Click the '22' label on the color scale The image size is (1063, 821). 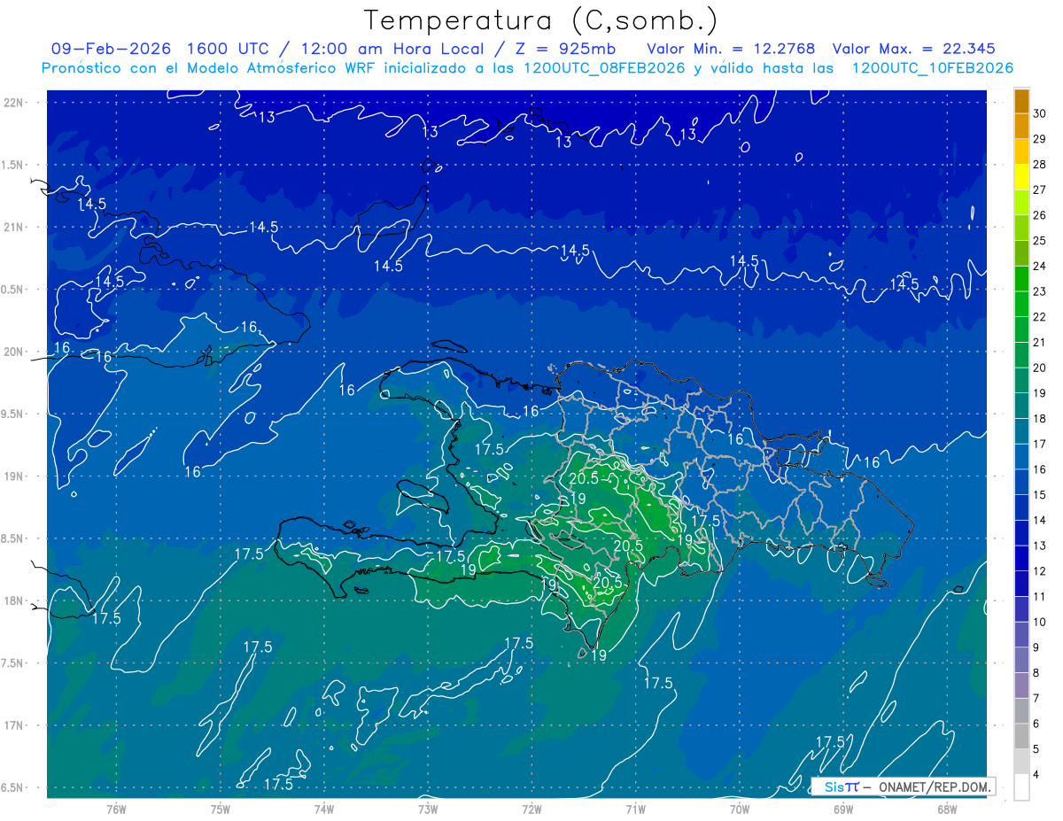click(x=1040, y=317)
